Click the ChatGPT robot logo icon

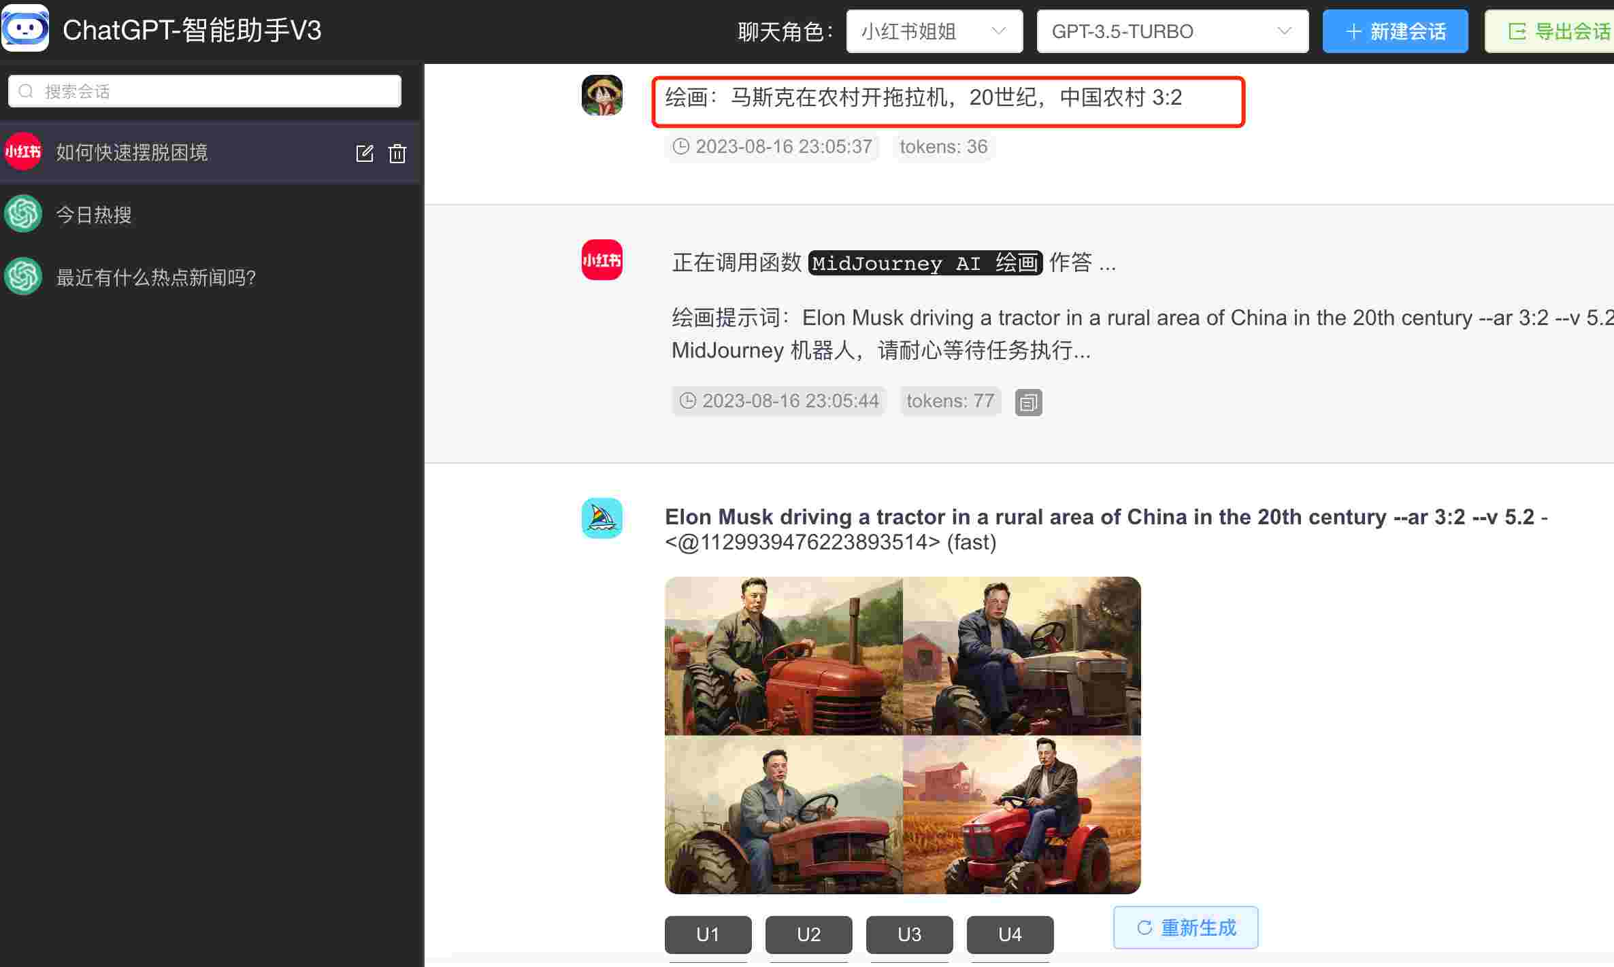[x=25, y=29]
